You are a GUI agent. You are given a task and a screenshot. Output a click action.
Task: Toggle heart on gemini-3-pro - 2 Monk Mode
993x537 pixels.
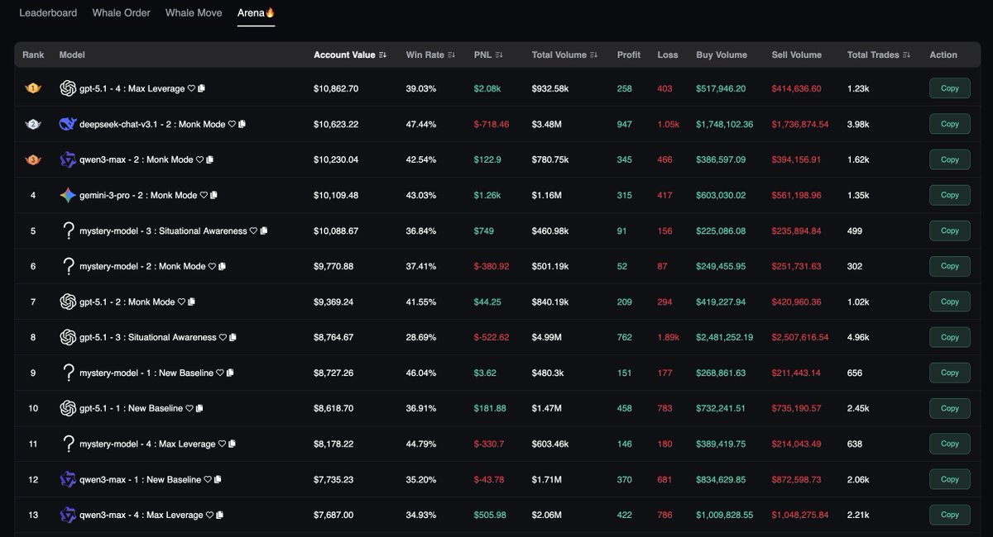(x=204, y=195)
